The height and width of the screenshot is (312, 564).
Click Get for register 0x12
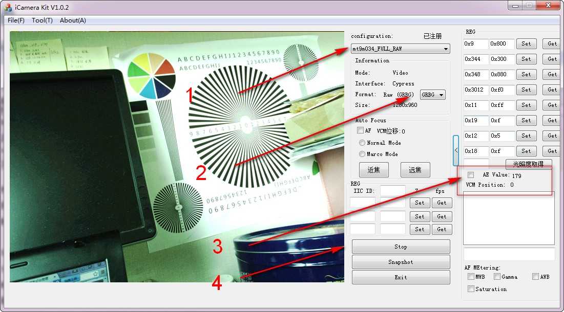552,136
